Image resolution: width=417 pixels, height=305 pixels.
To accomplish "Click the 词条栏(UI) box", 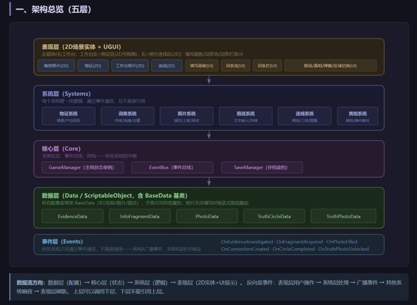I will tap(267, 65).
